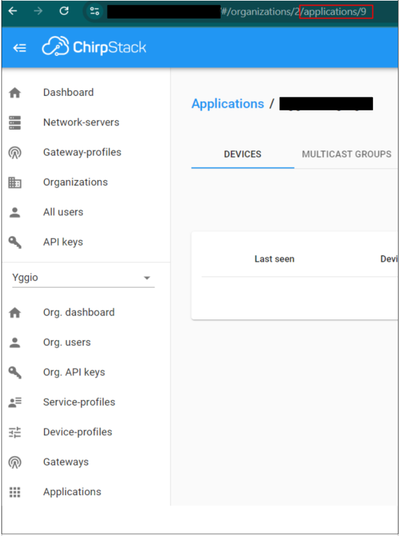Click the Applications breadcrumb link
This screenshot has width=400, height=536.
(x=228, y=103)
